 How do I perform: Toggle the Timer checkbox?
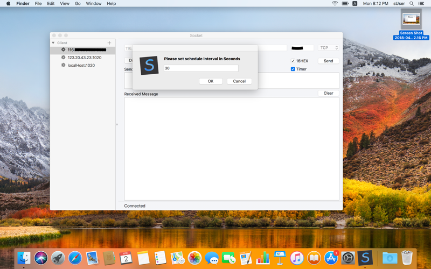(293, 69)
